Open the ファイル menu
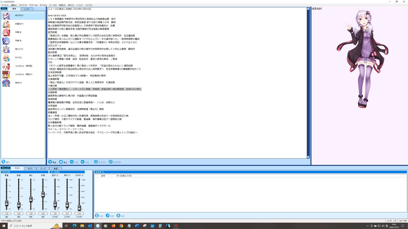This screenshot has height=229, width=408. tap(5, 5)
